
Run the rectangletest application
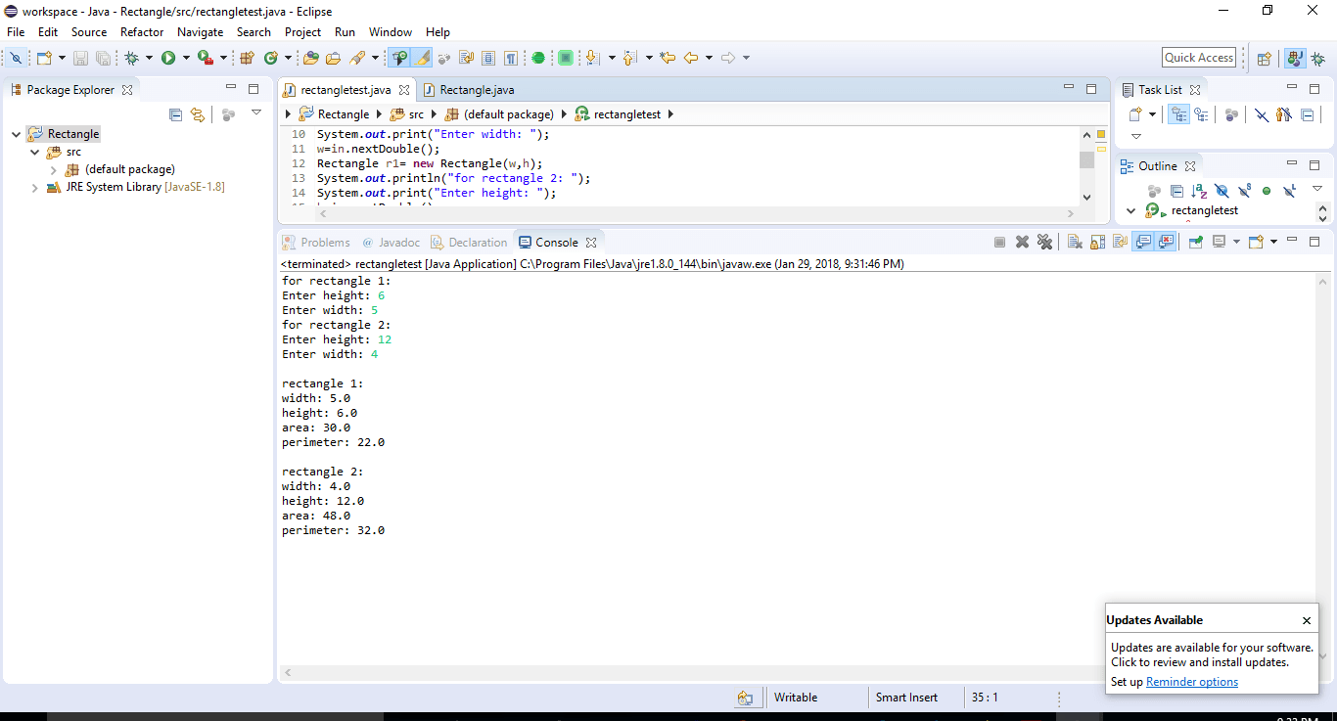[167, 57]
